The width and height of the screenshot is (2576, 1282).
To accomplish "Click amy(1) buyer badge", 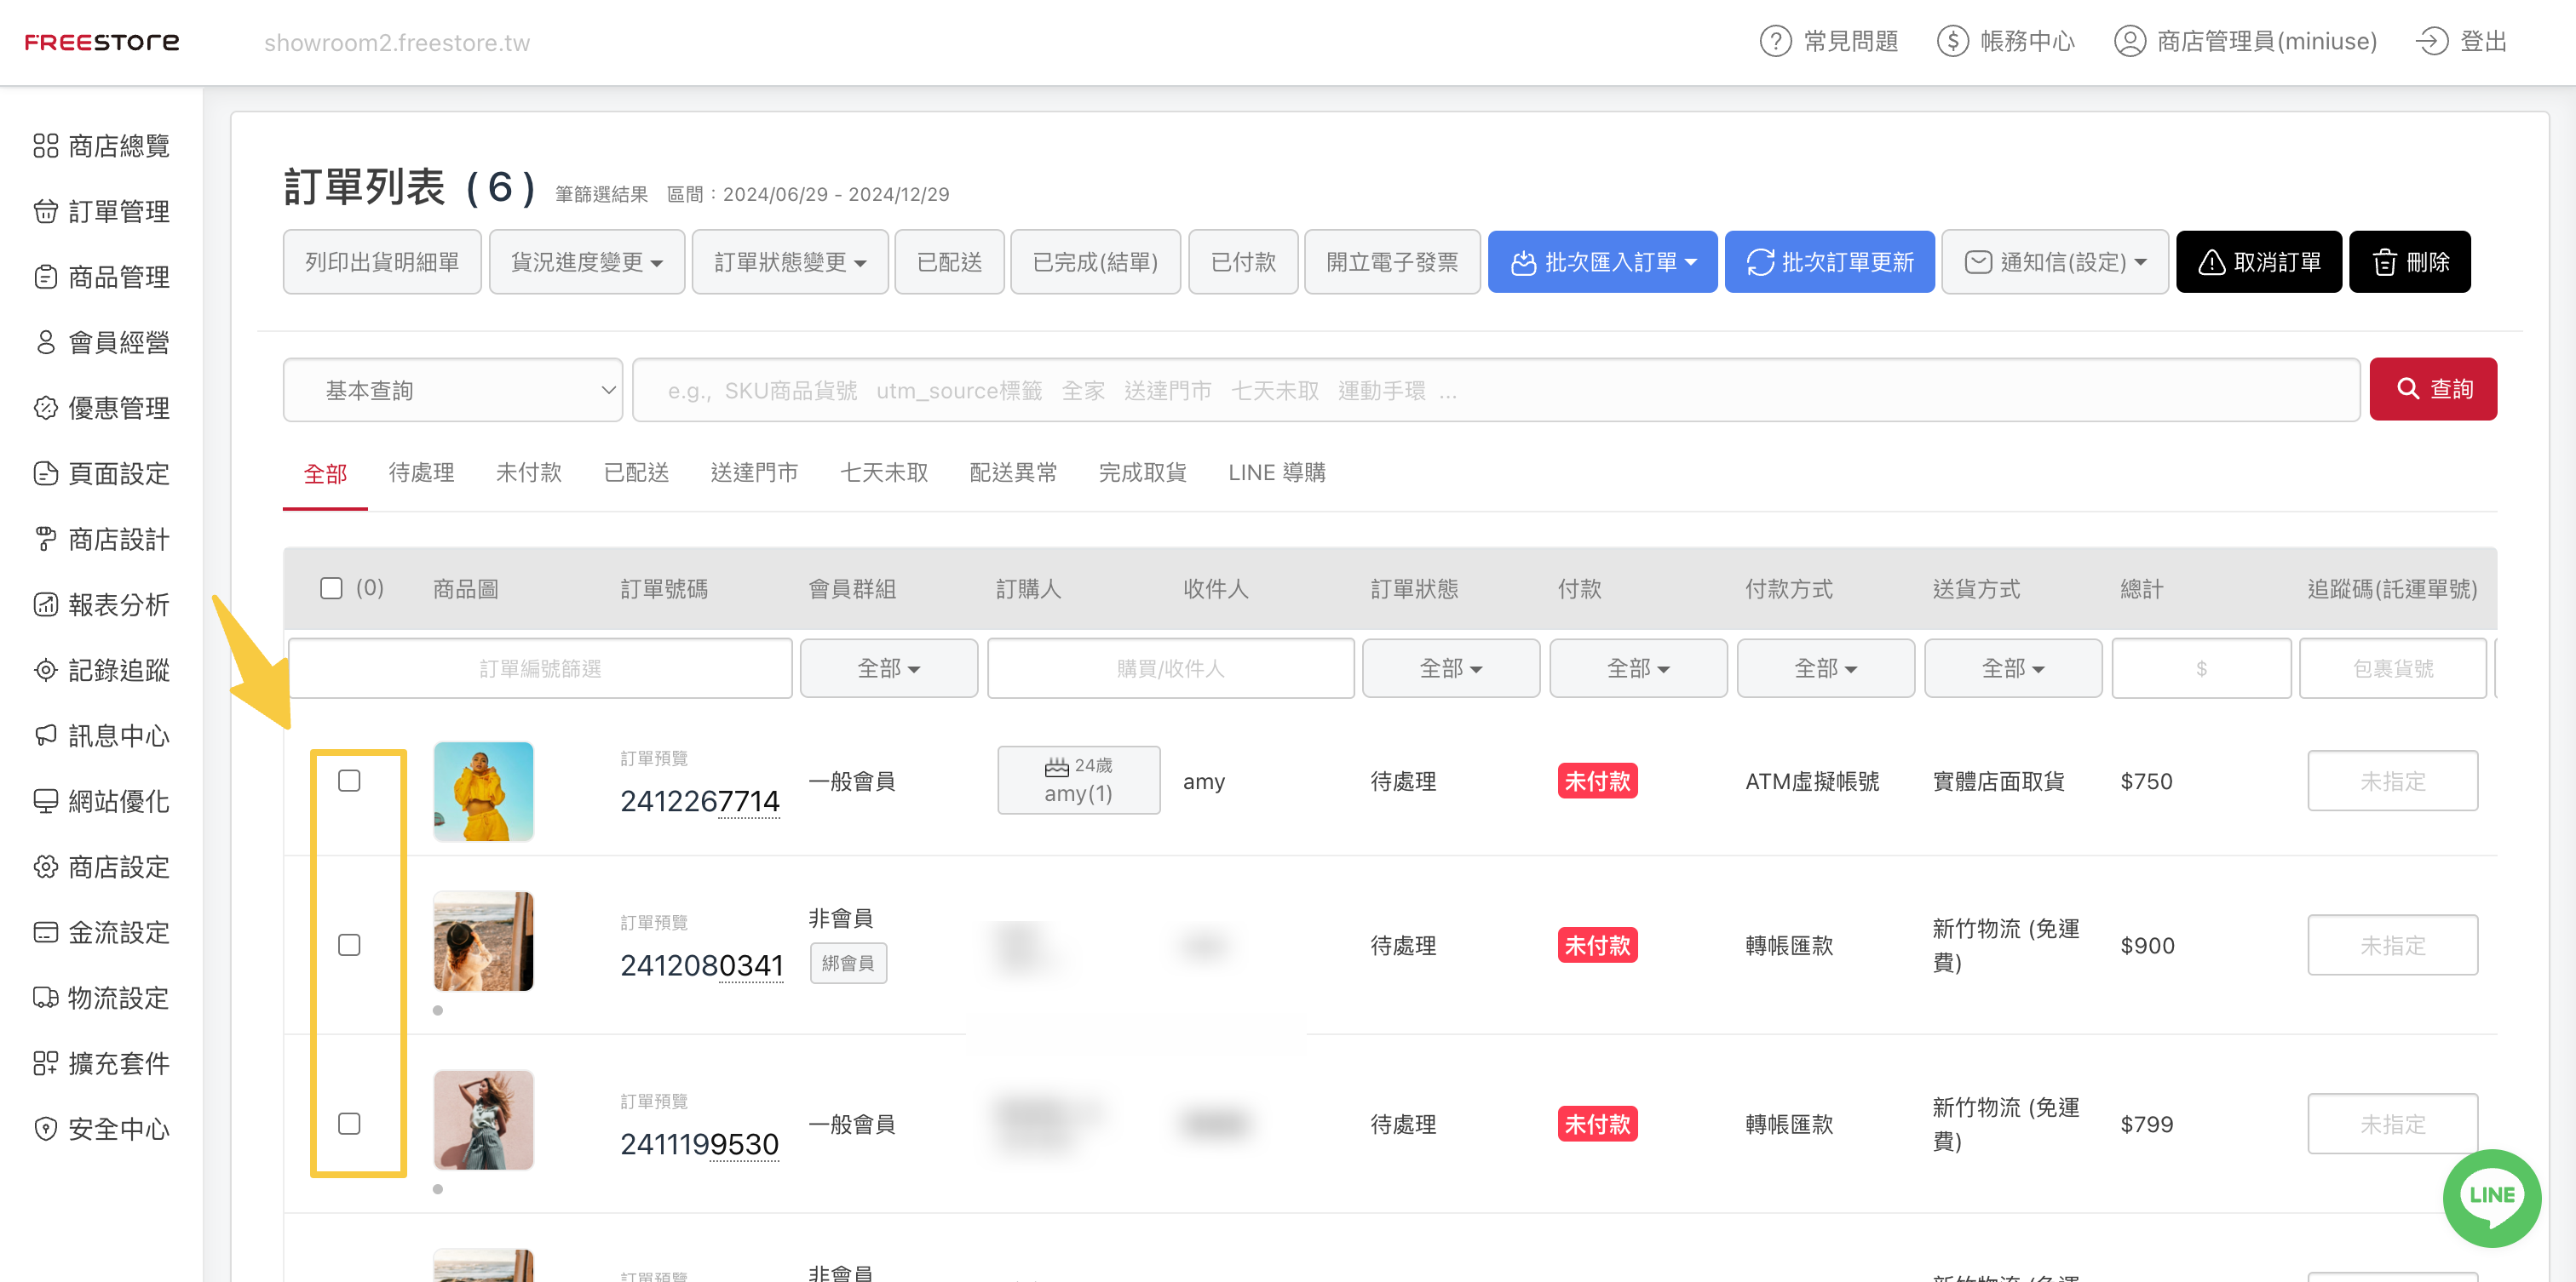I will tap(1078, 781).
